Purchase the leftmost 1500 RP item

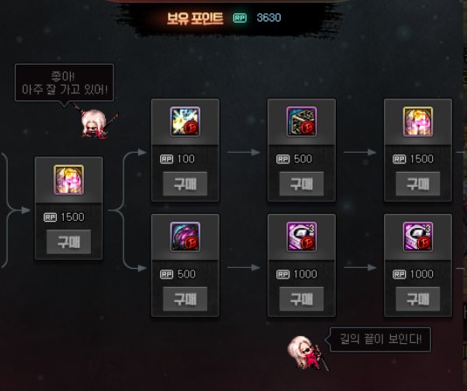click(x=69, y=242)
